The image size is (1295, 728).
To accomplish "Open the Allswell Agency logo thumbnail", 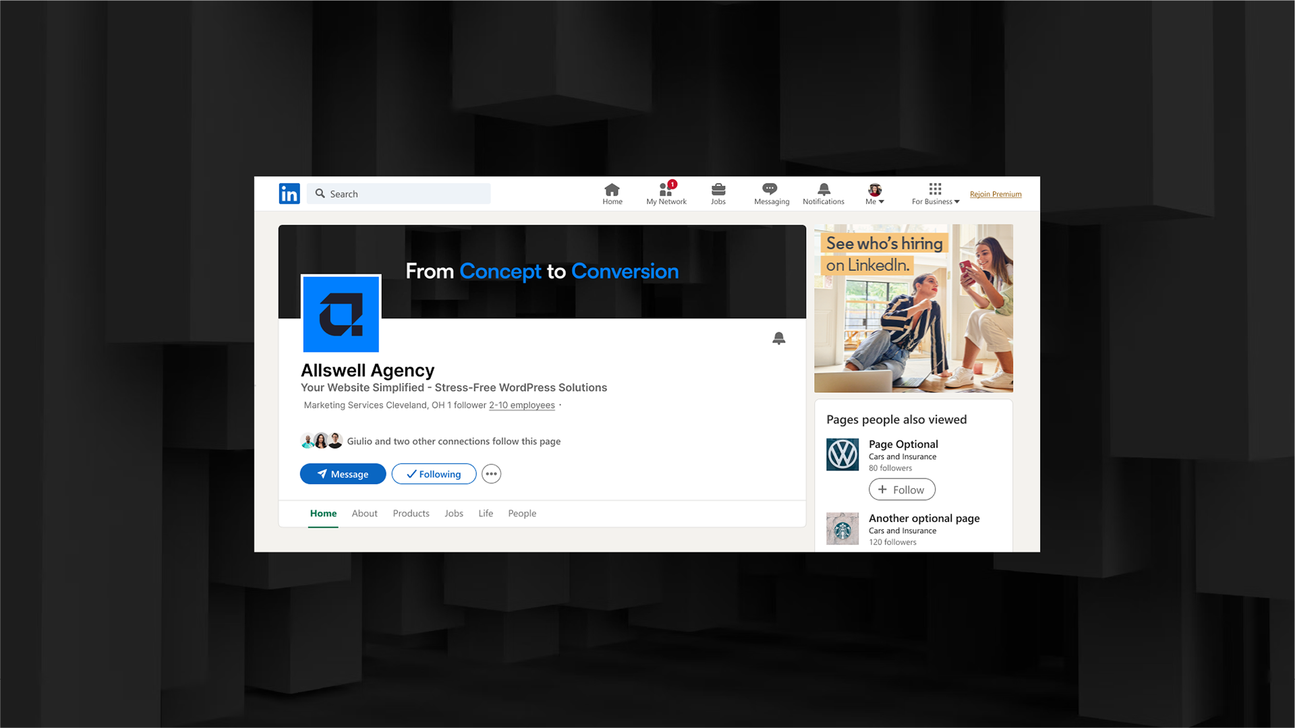I will click(x=341, y=313).
